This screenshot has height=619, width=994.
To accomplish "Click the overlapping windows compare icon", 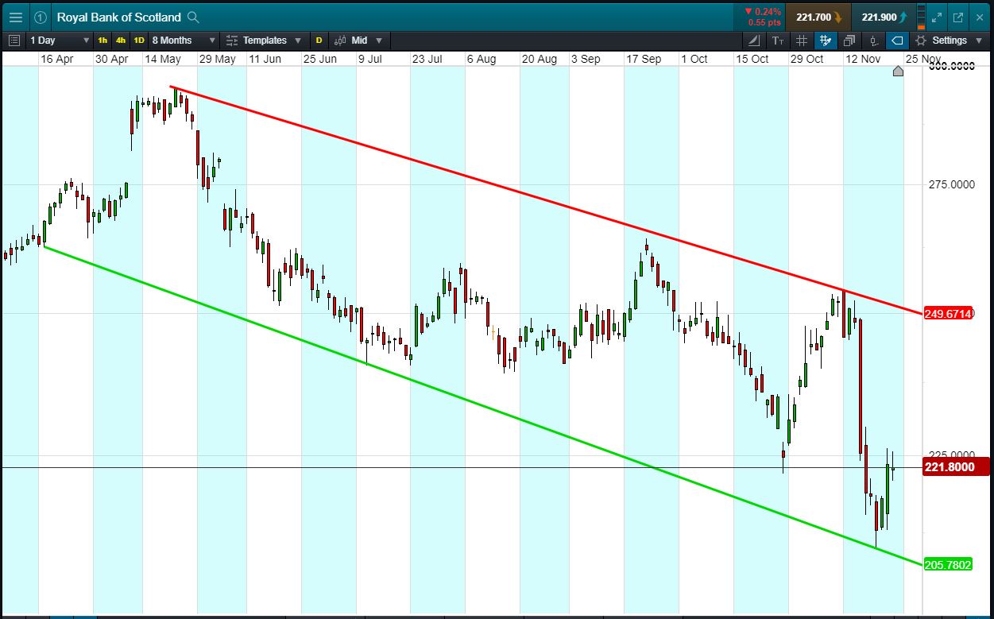I will (x=849, y=40).
